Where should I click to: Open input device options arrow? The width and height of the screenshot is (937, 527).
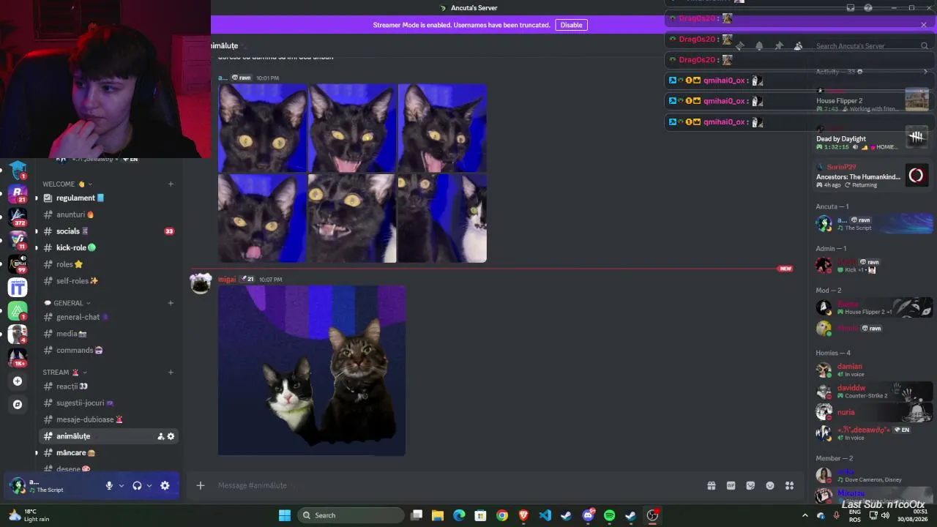[122, 485]
